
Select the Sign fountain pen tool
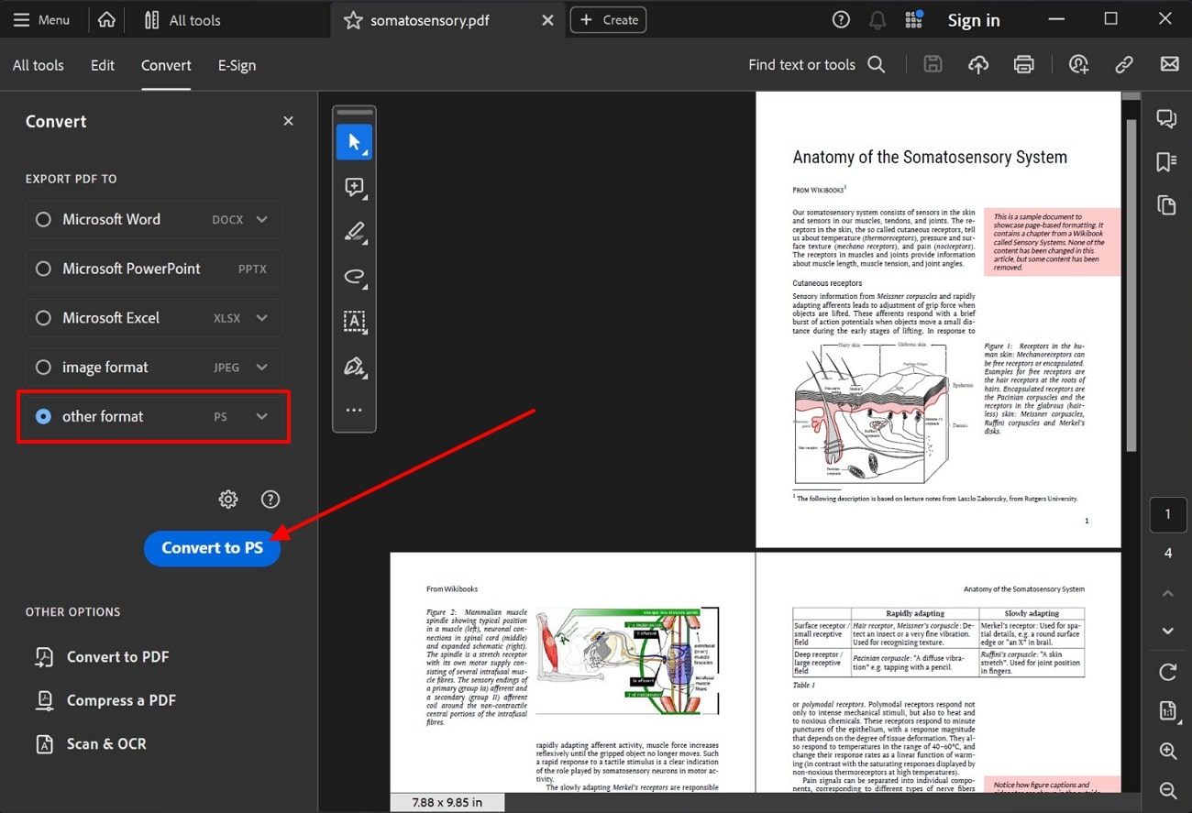(x=354, y=367)
